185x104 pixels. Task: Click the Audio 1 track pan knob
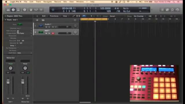[75, 26]
